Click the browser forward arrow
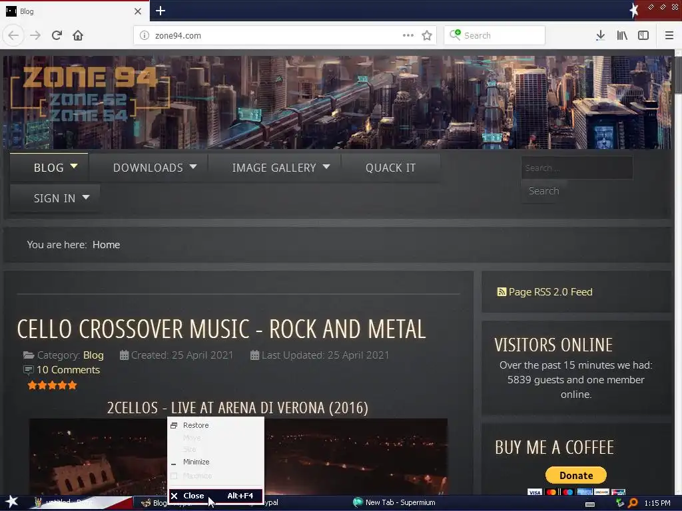Viewport: 682px width, 511px height. click(35, 35)
